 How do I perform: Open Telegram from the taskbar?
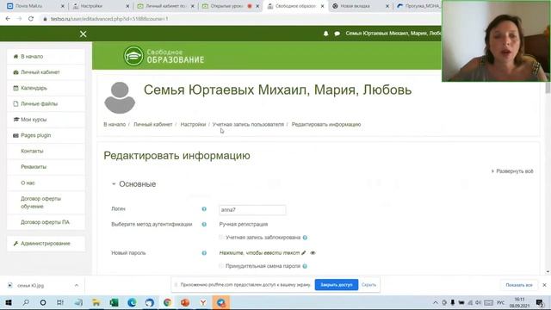coord(221,302)
